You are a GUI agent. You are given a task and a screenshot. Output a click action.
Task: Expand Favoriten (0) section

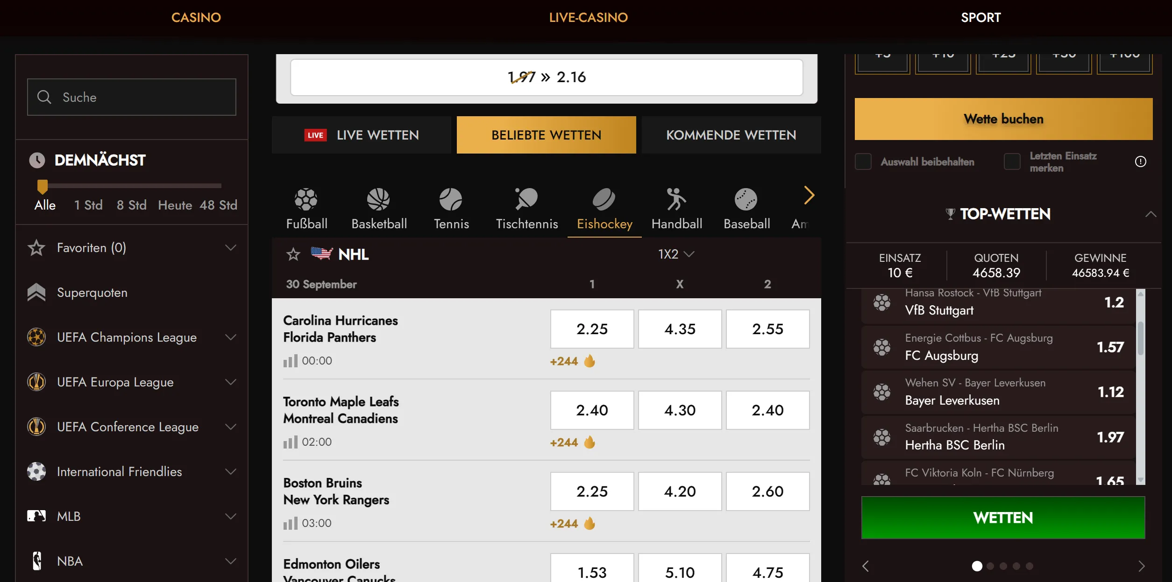point(231,247)
